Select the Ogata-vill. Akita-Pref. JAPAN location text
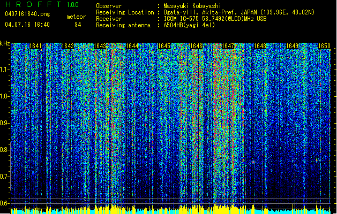Image resolution: width=337 pixels, height=214 pixels. click(239, 12)
